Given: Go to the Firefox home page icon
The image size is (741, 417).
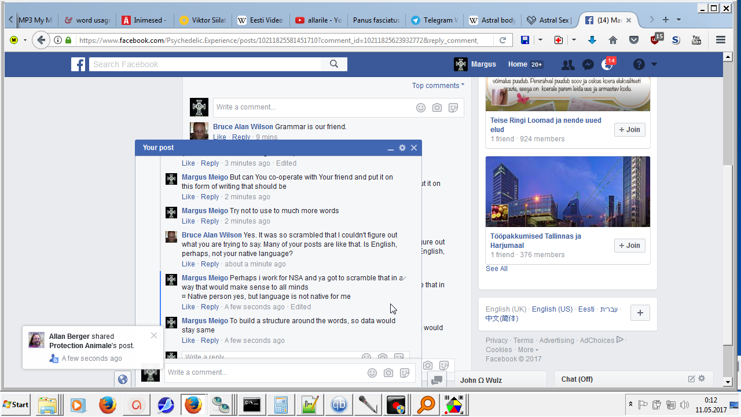Looking at the screenshot, I should [613, 40].
